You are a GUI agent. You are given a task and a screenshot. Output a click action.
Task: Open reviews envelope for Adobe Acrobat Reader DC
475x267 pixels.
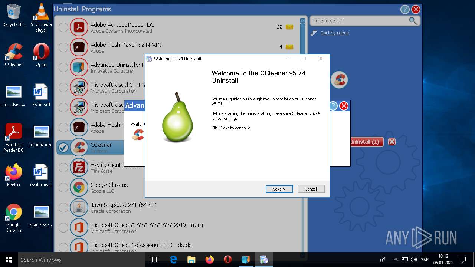point(289,27)
